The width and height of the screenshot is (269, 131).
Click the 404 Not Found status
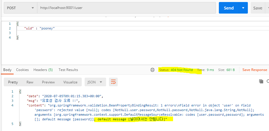(182, 70)
